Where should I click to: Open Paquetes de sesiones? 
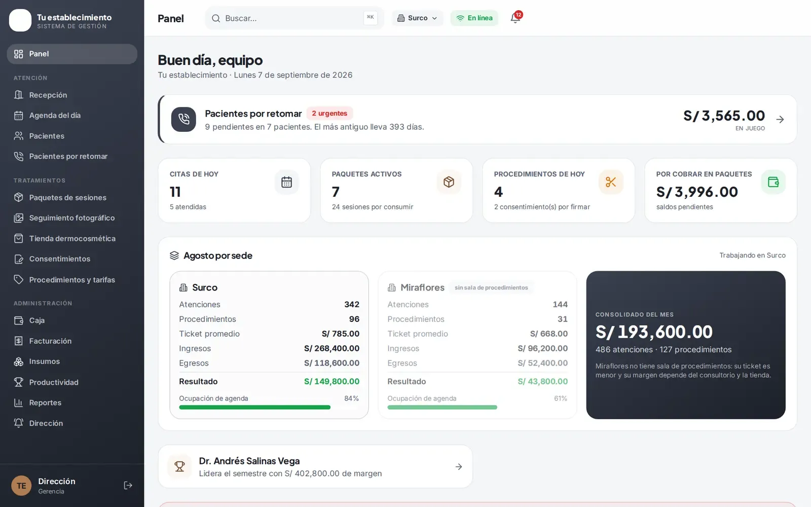[x=72, y=197]
